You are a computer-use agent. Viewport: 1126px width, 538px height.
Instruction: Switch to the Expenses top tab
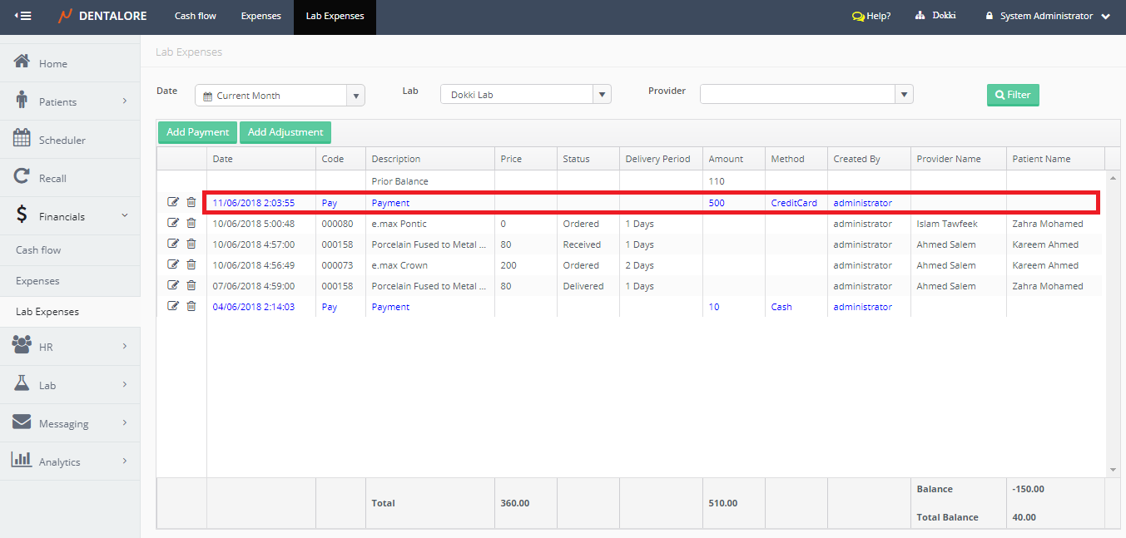(260, 16)
